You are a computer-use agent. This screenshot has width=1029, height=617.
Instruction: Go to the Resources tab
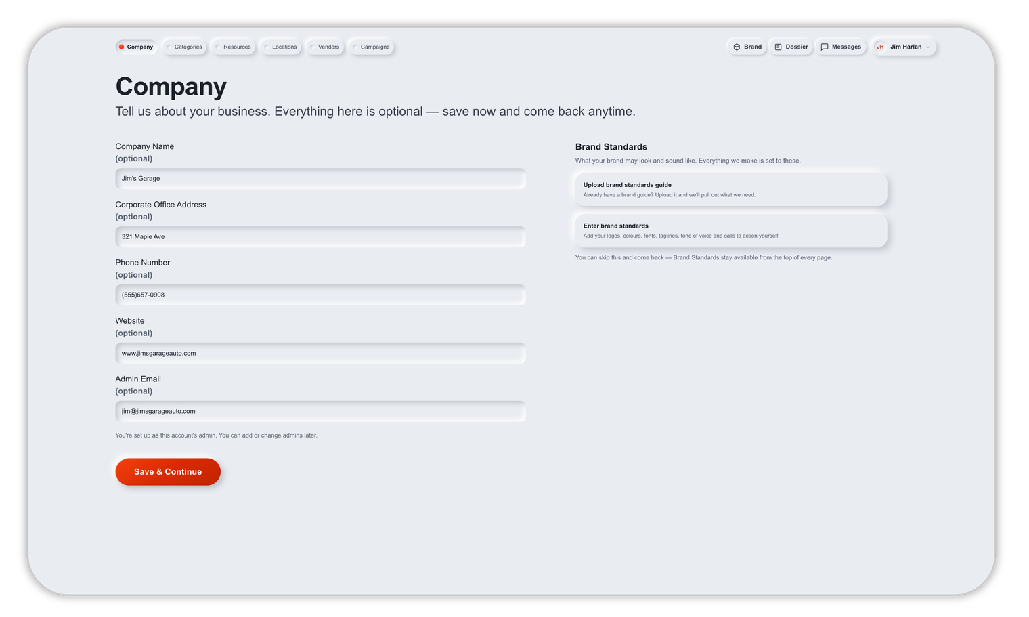click(x=233, y=47)
